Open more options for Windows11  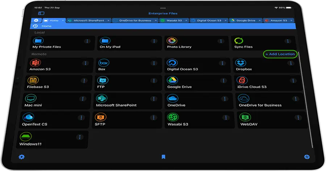[80, 137]
